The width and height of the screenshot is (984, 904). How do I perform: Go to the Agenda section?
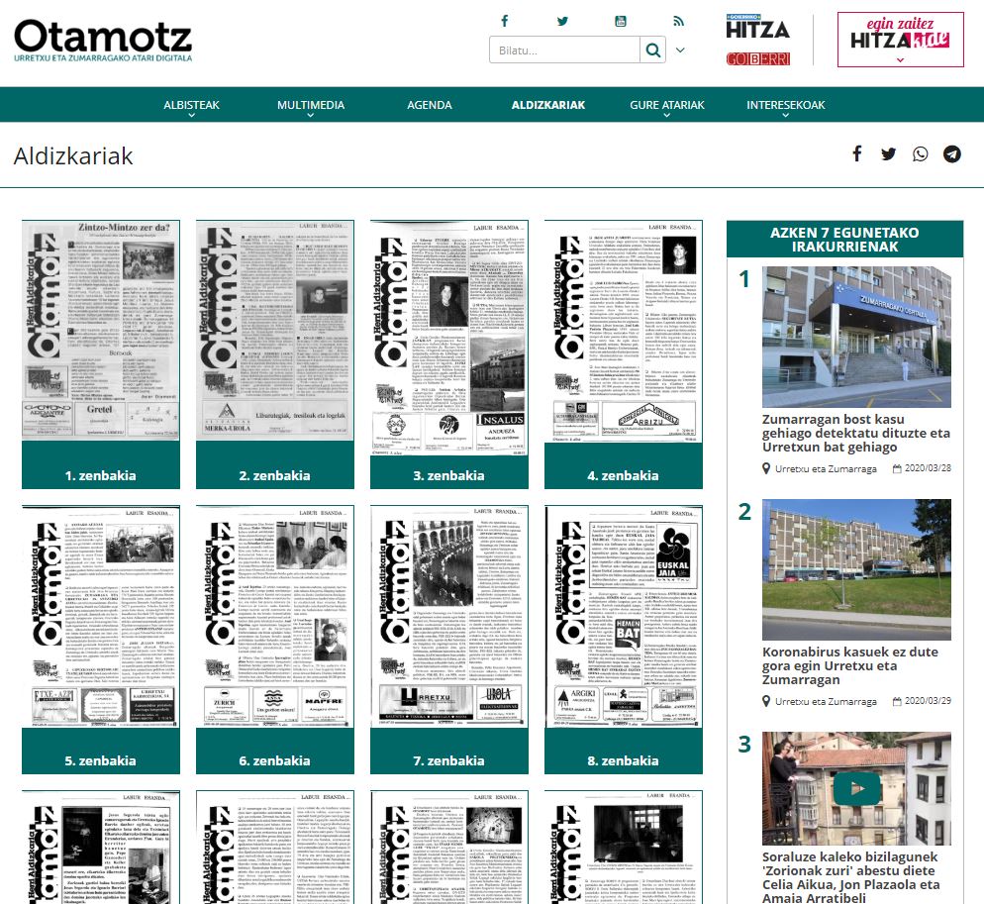coord(429,105)
